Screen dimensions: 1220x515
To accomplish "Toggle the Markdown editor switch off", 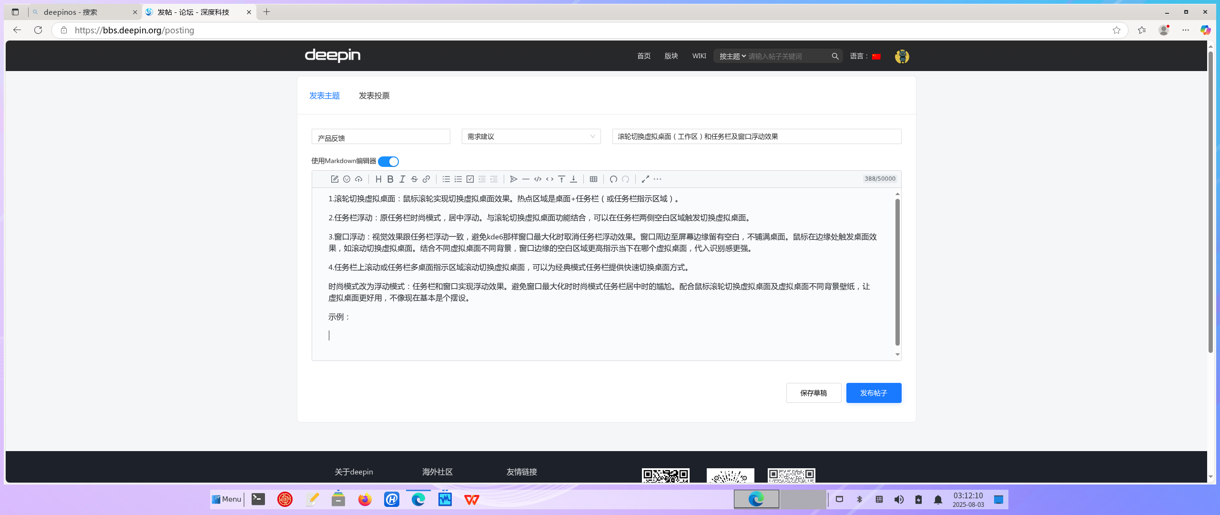I will point(388,162).
